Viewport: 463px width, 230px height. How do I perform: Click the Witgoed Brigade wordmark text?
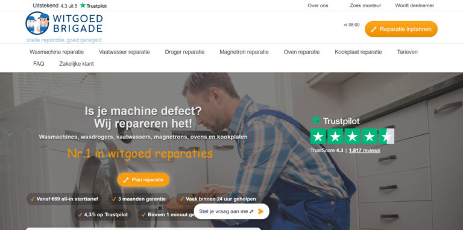pos(77,23)
